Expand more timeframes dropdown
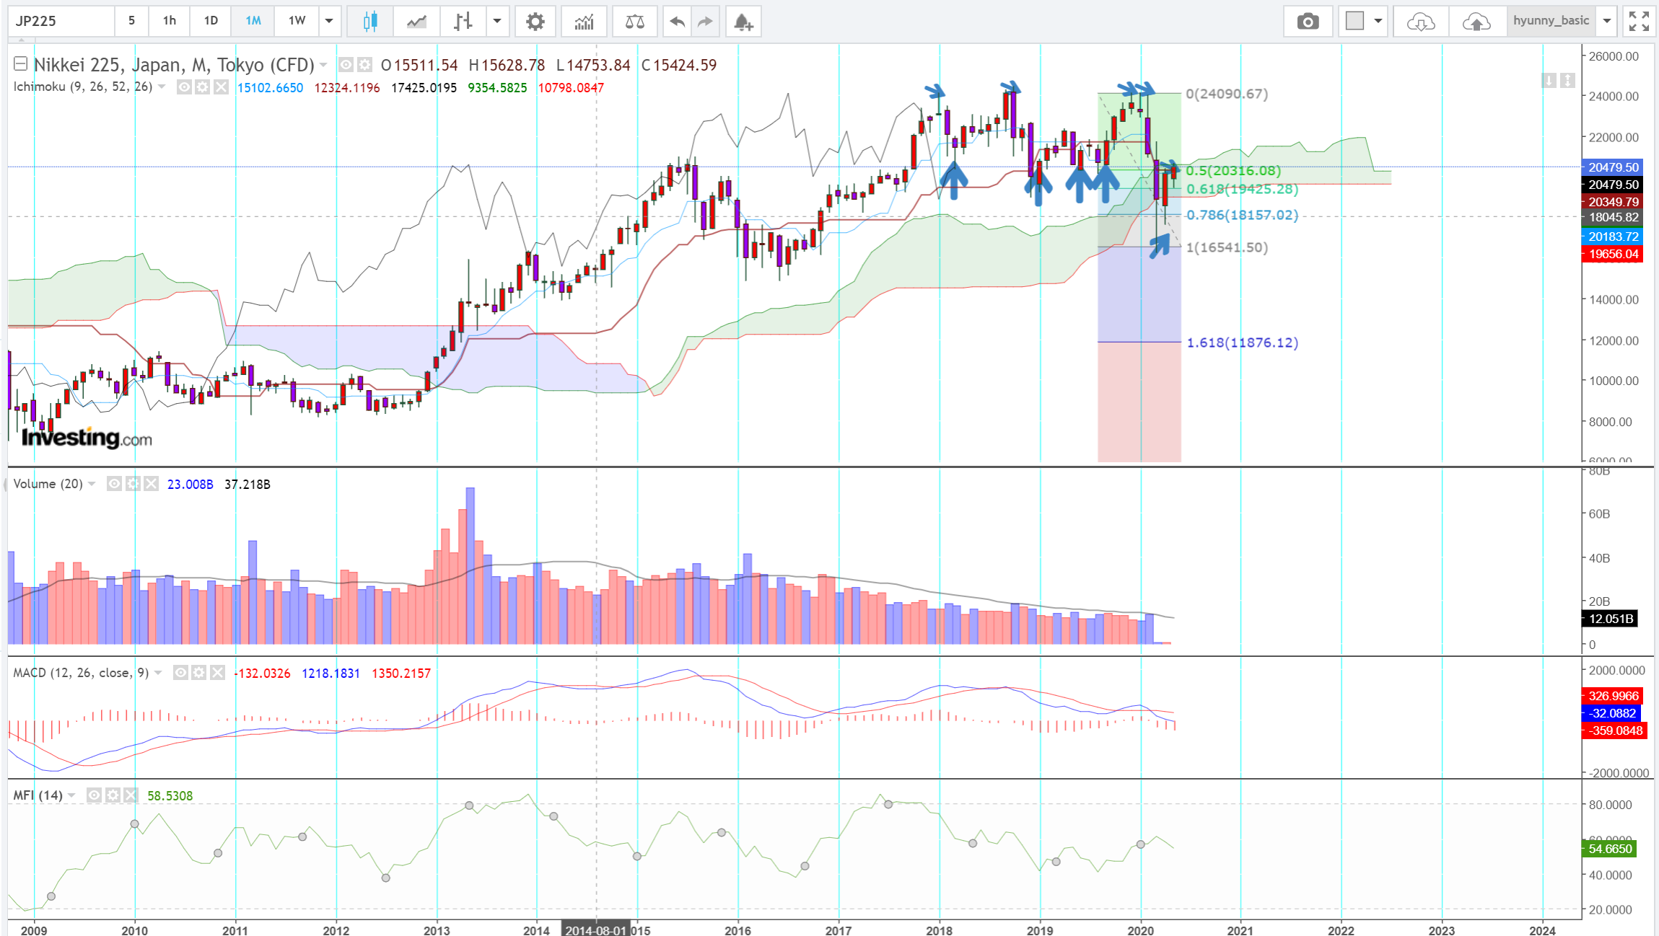This screenshot has height=936, width=1659. [x=329, y=21]
